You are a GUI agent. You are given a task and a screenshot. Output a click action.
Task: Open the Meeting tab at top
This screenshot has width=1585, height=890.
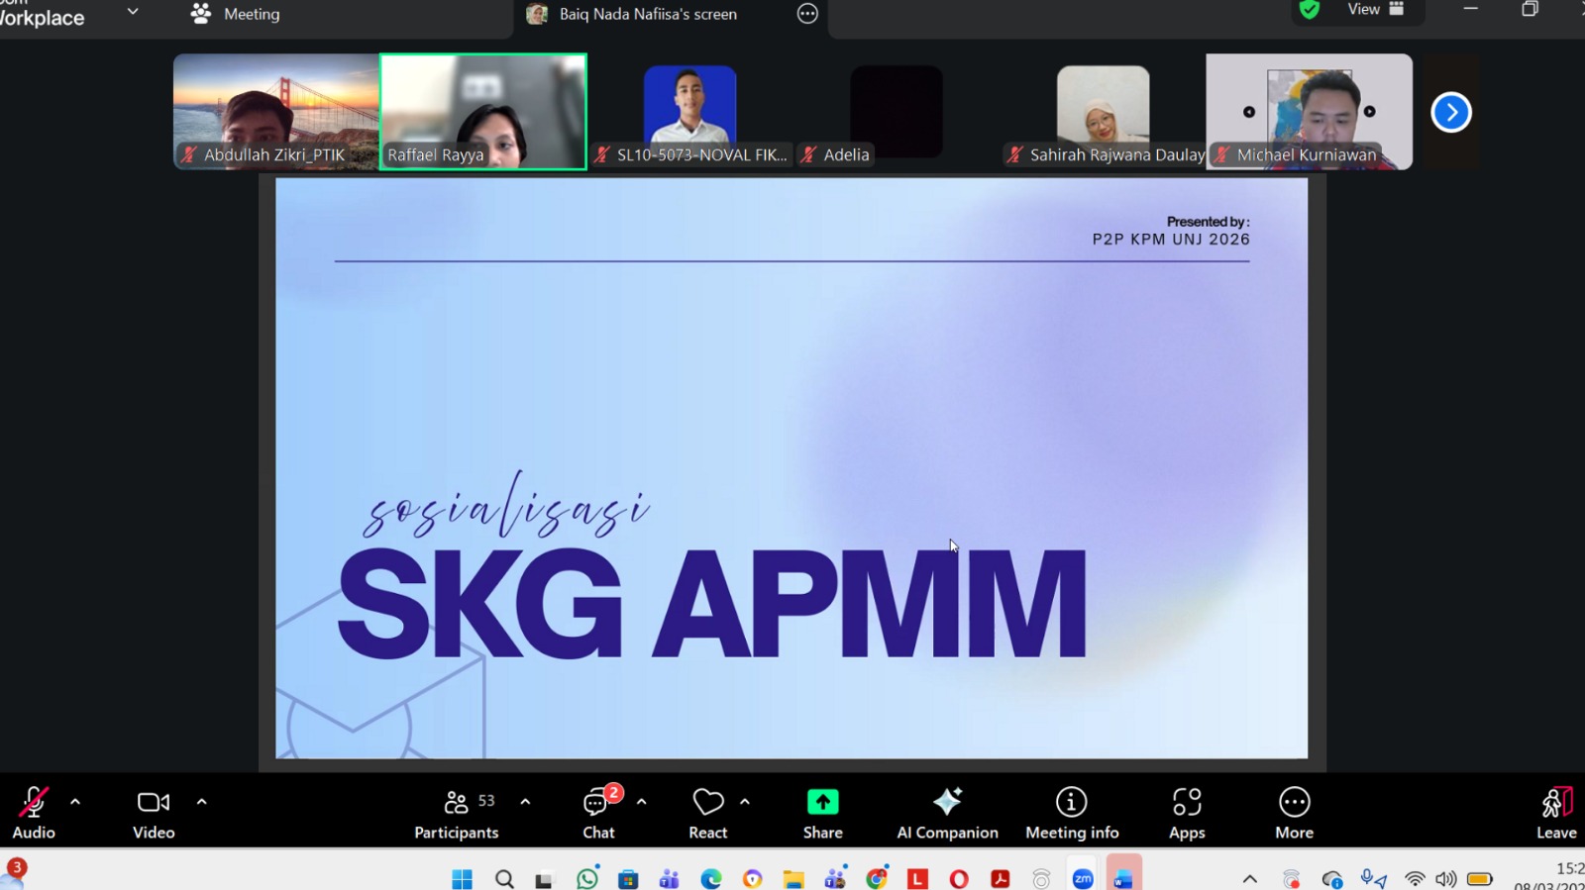coord(236,14)
